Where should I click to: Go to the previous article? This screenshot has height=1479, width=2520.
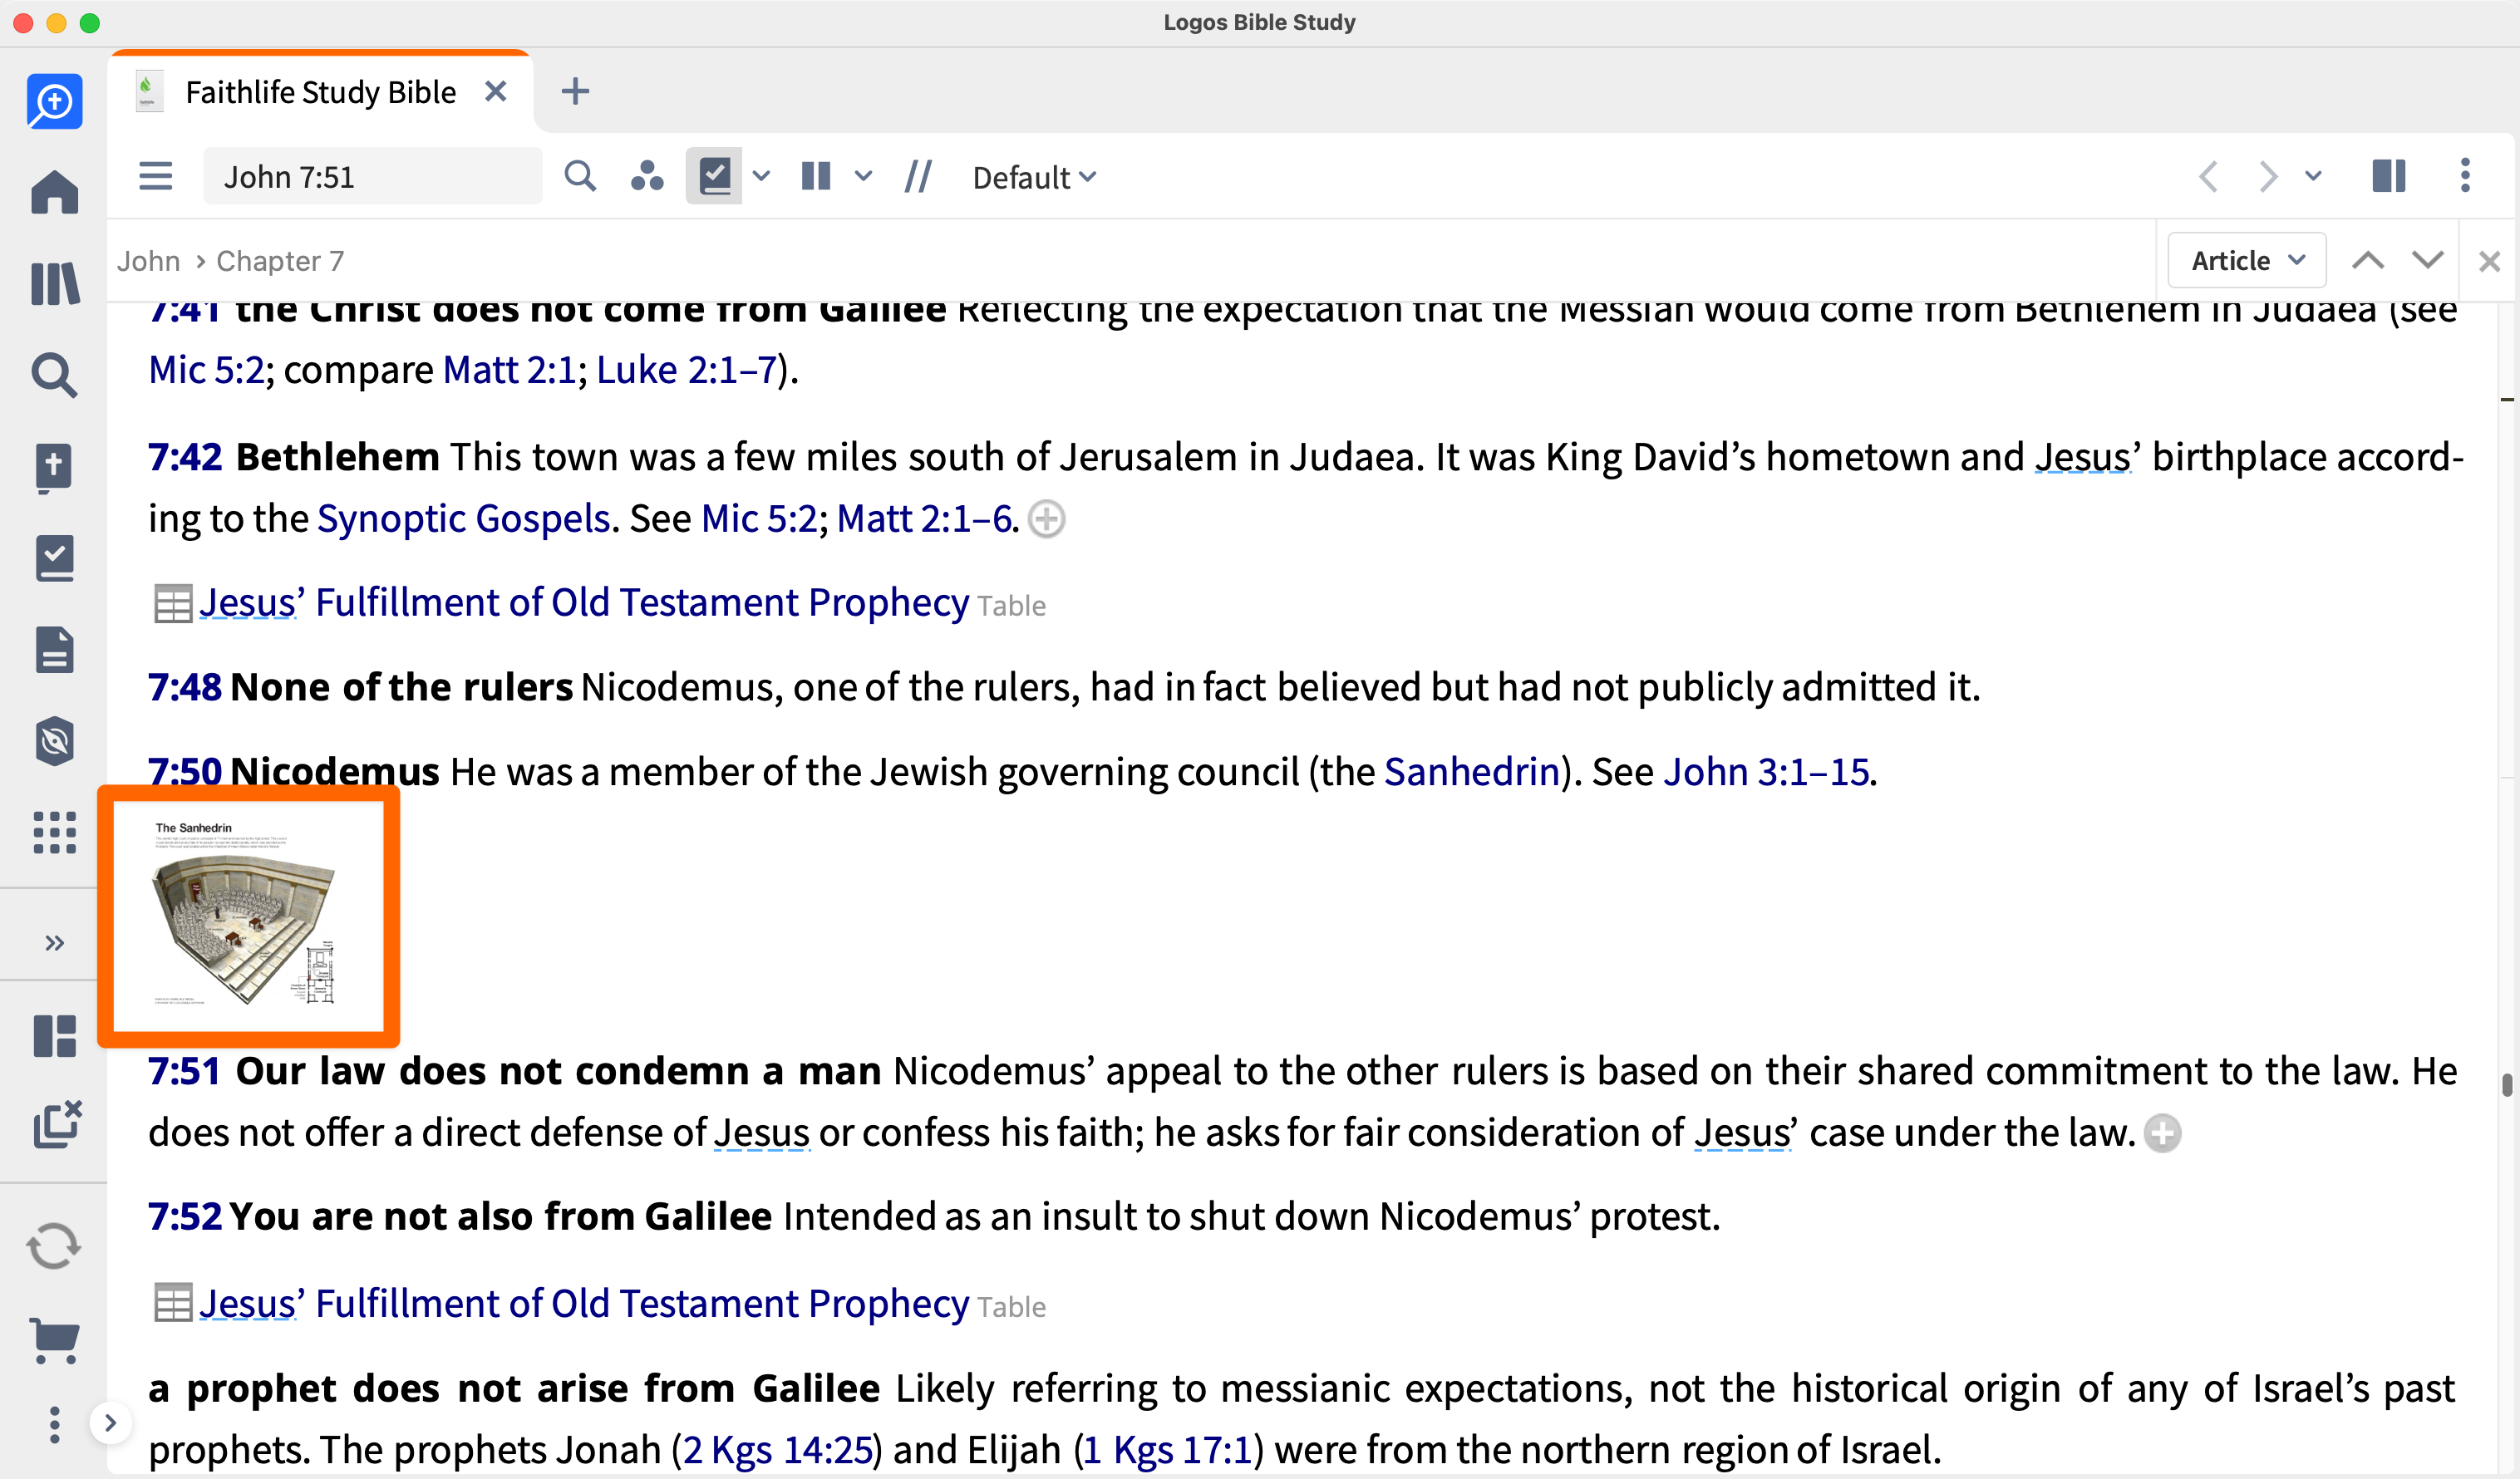tap(2368, 261)
